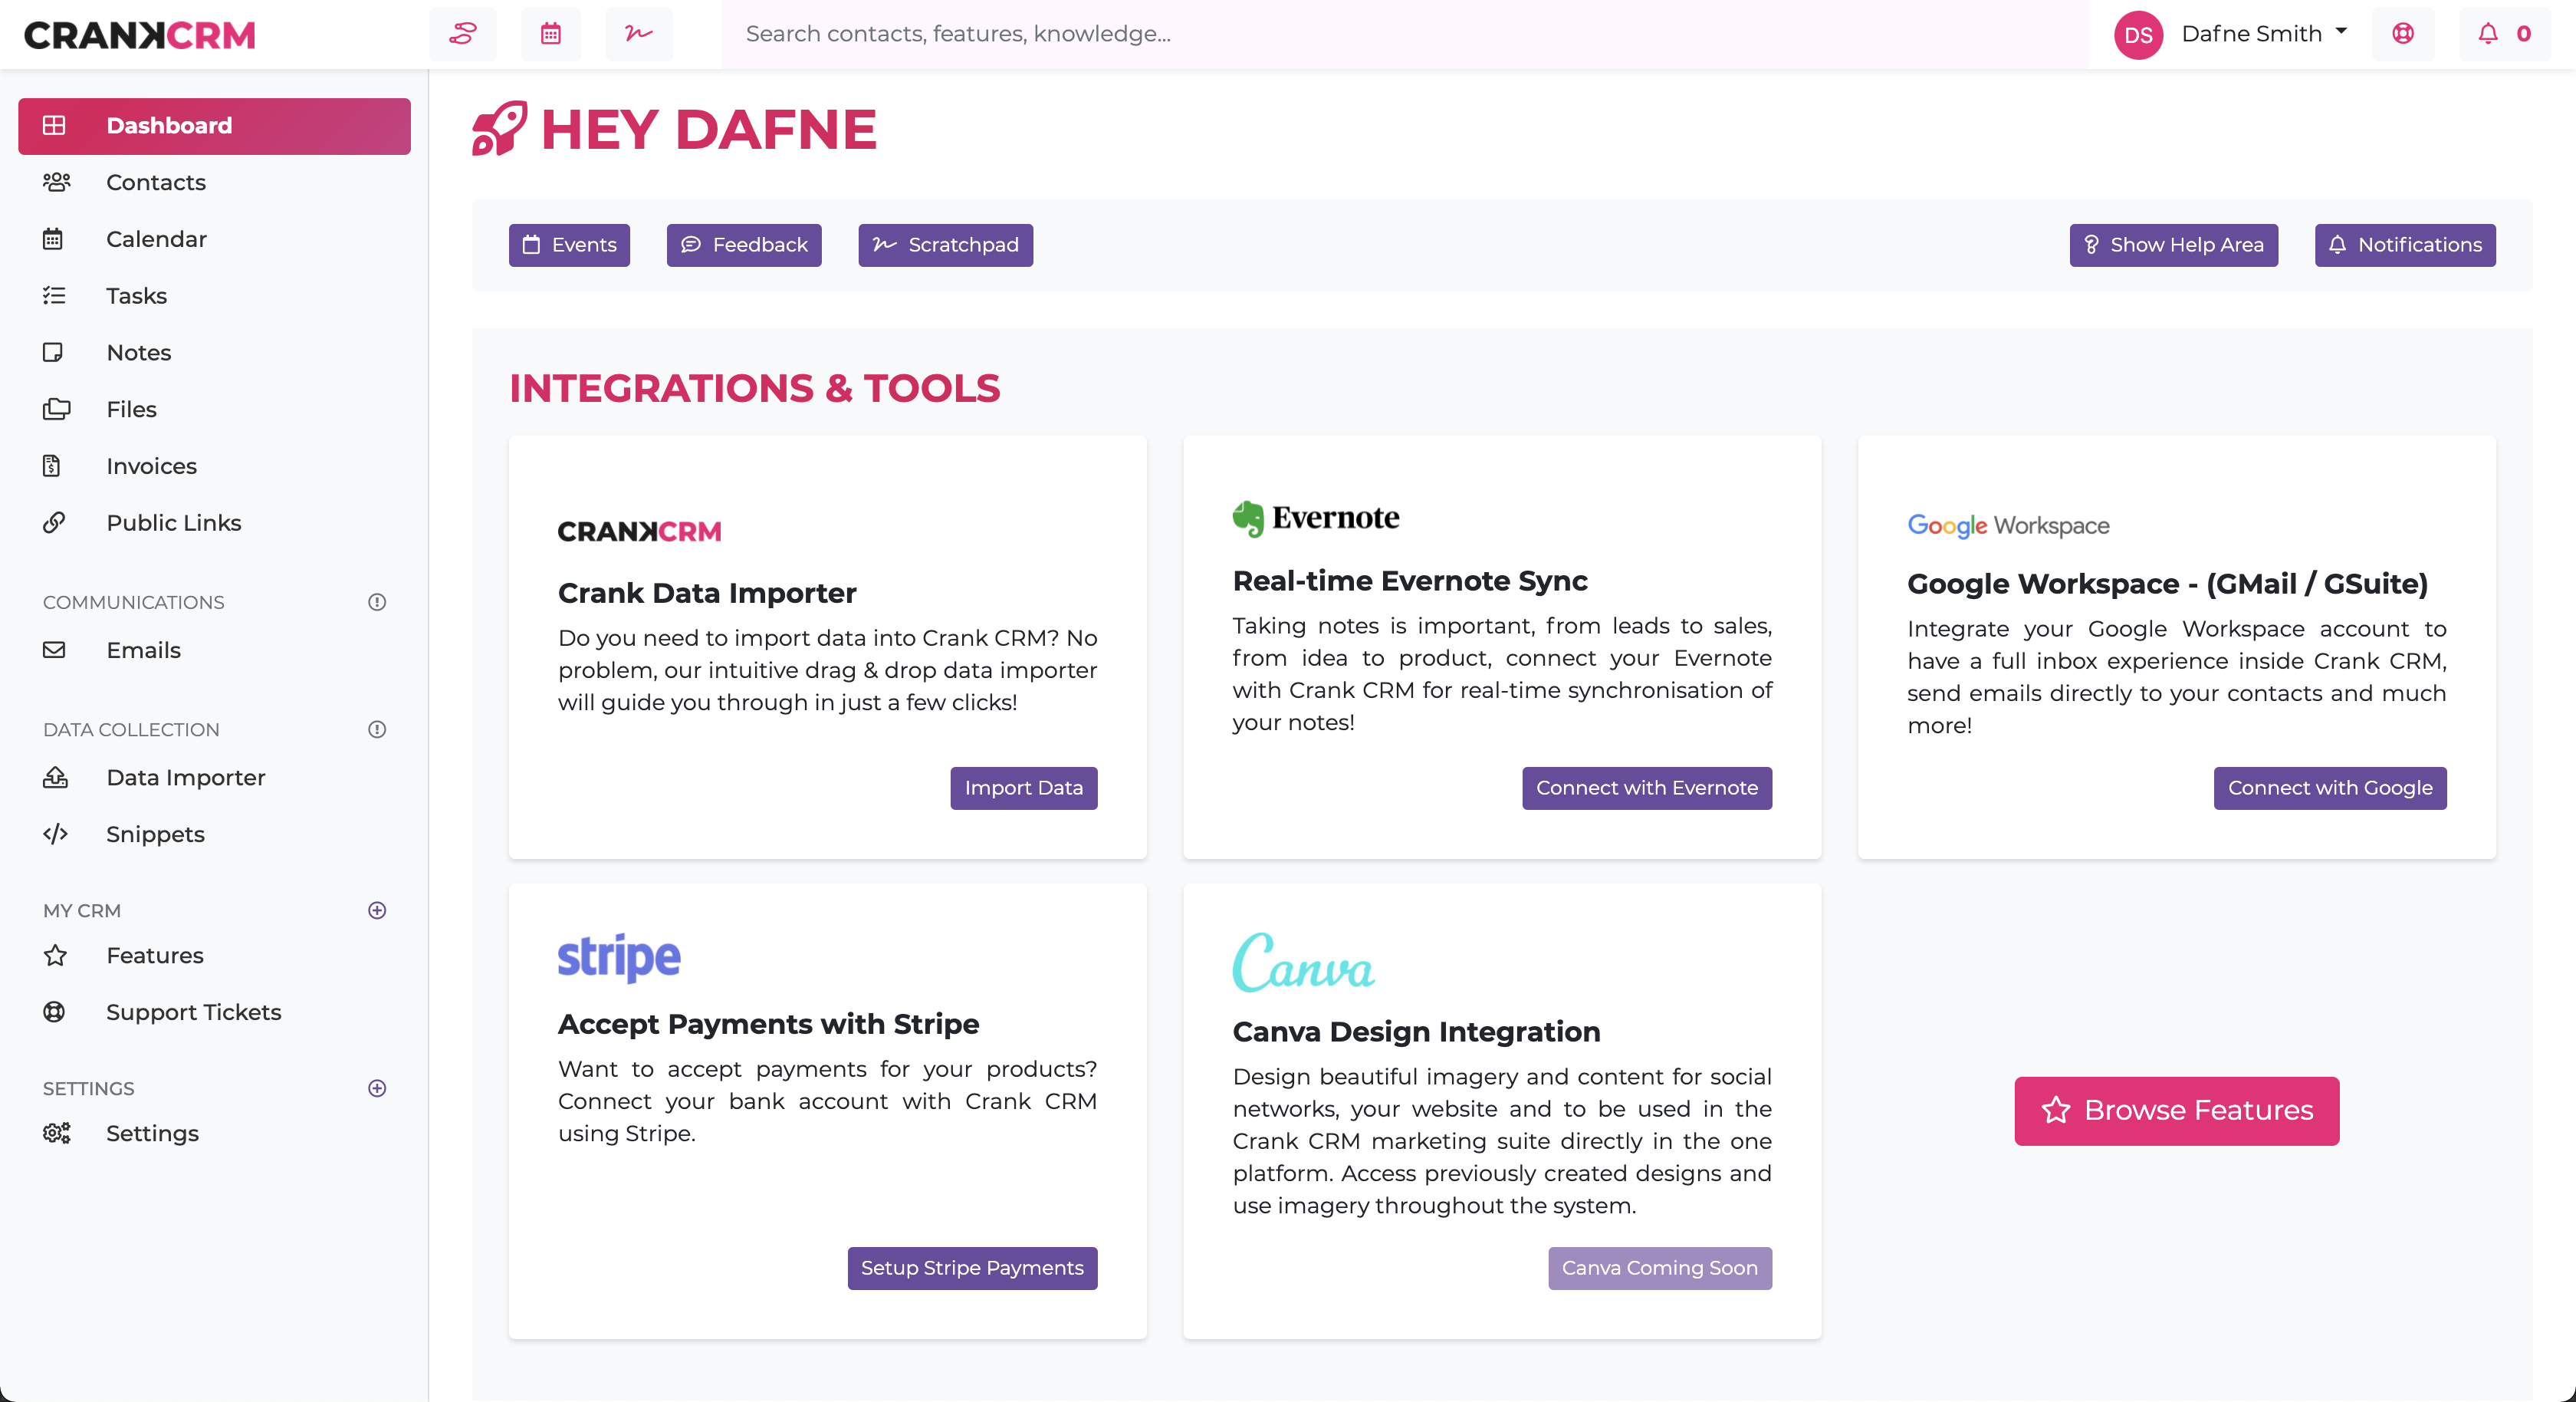Open Snippets via its code icon

tap(55, 834)
